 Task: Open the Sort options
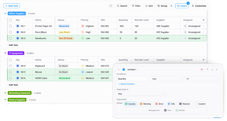point(149,6)
